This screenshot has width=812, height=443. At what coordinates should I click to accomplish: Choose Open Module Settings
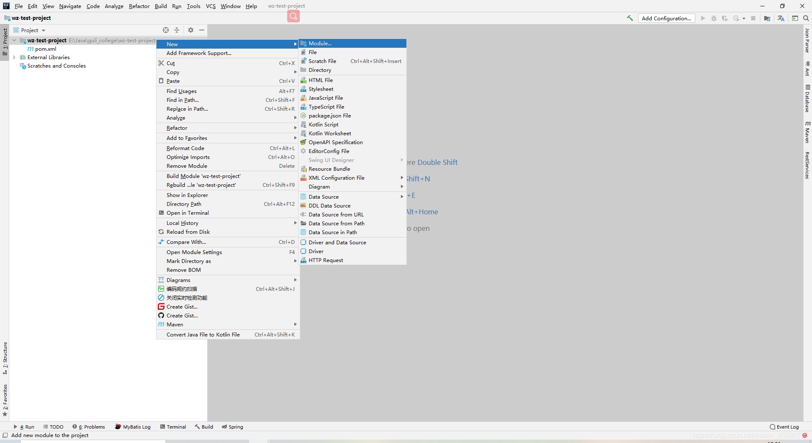tap(228, 252)
